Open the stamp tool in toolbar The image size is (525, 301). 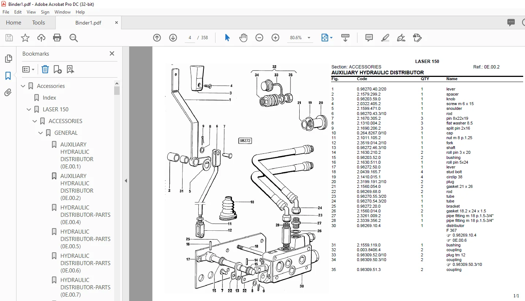[x=417, y=38]
